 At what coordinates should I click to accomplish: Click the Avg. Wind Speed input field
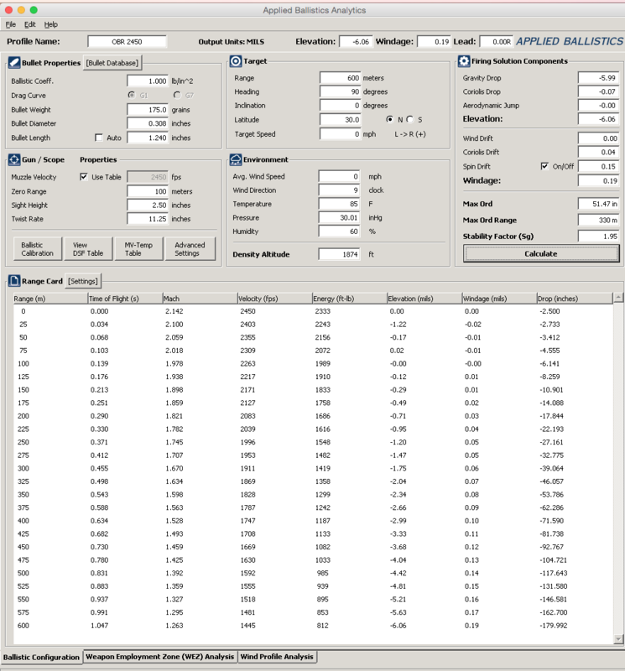[x=339, y=176]
